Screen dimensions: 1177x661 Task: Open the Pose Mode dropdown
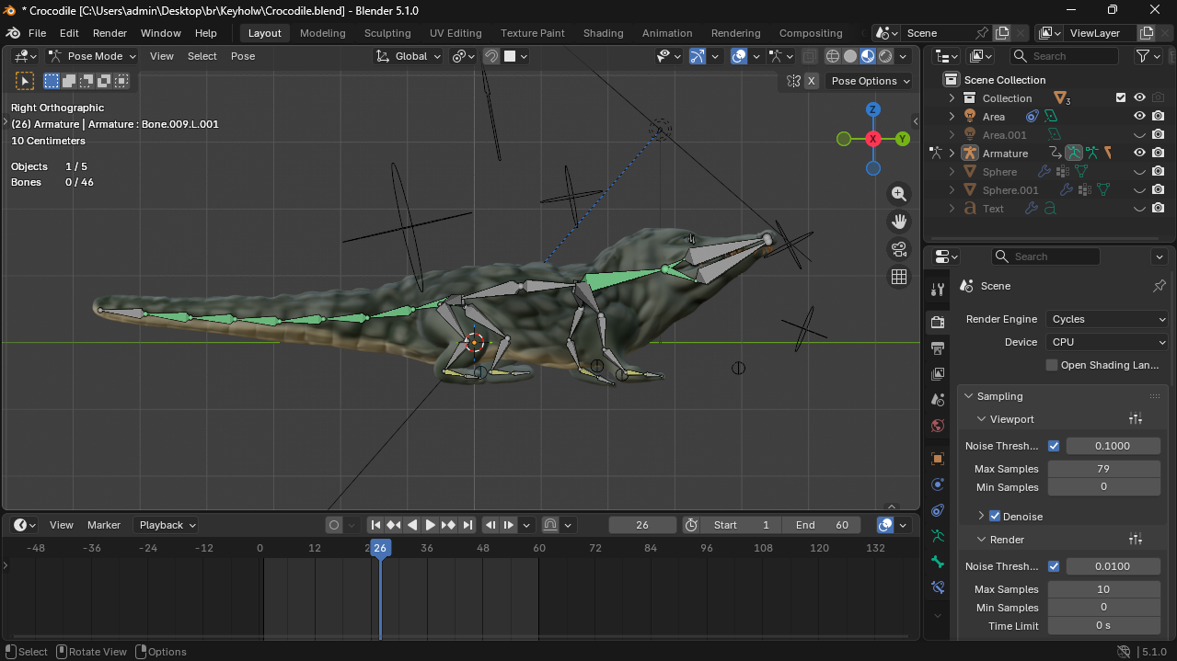pyautogui.click(x=93, y=56)
